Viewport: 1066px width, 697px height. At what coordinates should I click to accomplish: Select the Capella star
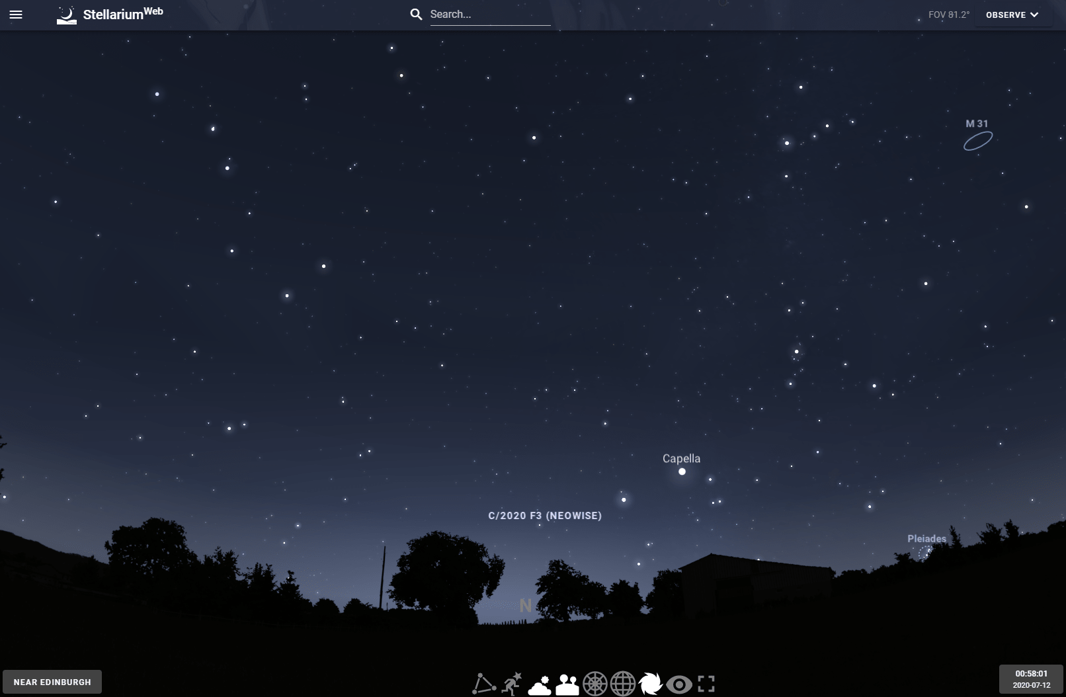682,471
